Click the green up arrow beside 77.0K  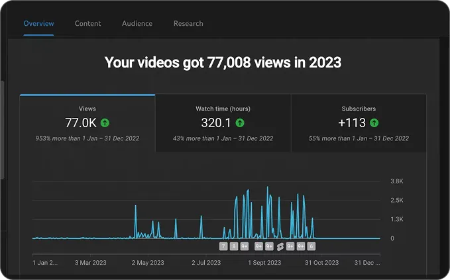(105, 123)
